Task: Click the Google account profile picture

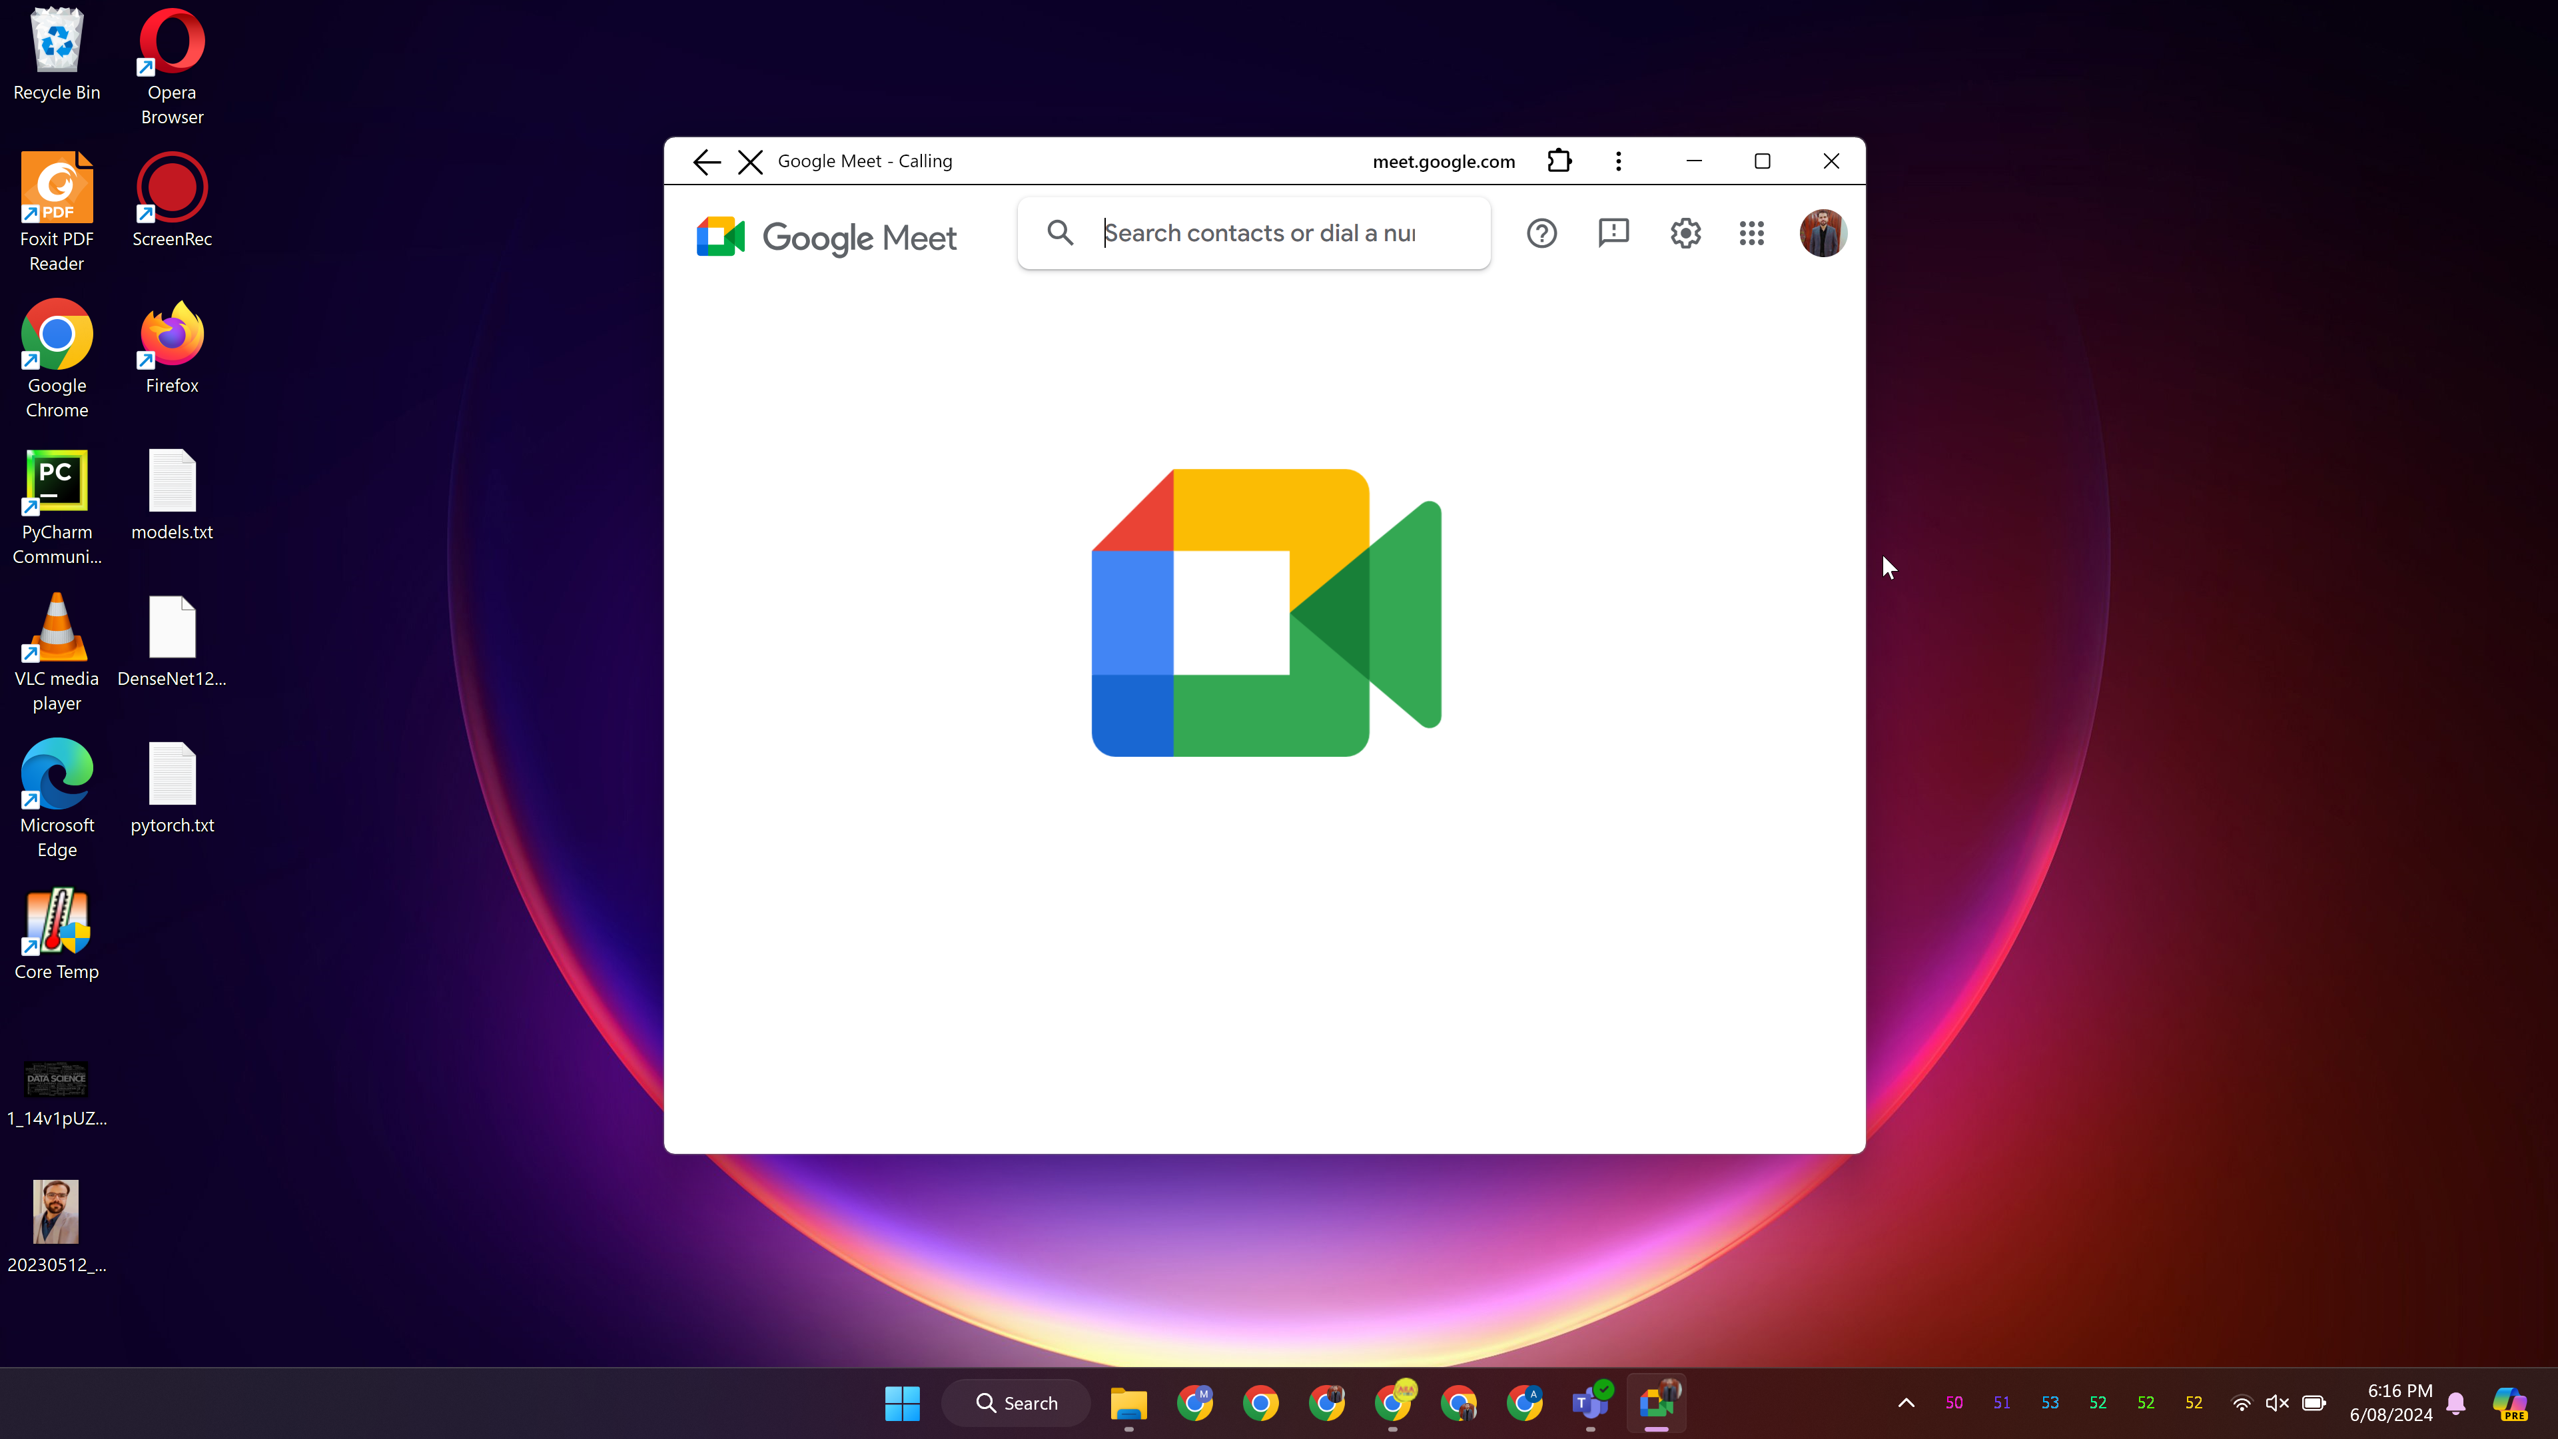Action: pyautogui.click(x=1822, y=233)
